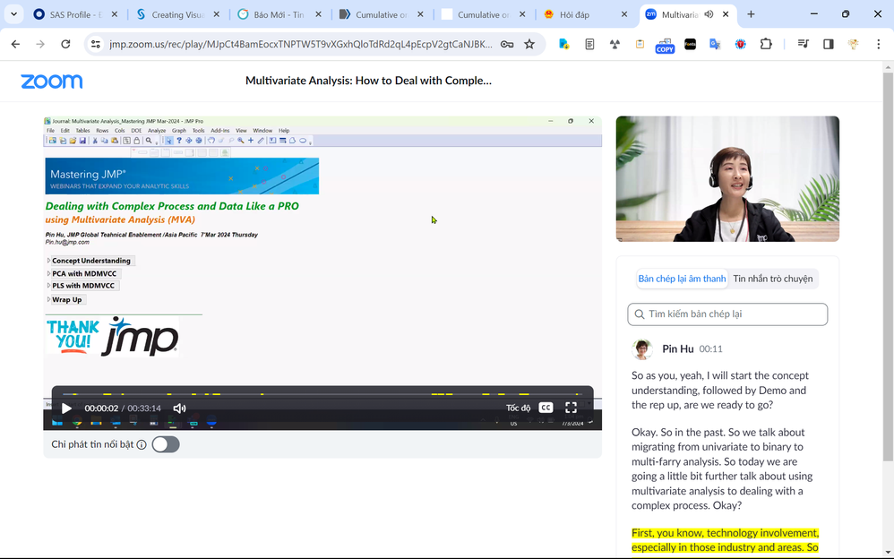
Task: Click transcript line starting "So as you, yeah"
Action: point(720,391)
